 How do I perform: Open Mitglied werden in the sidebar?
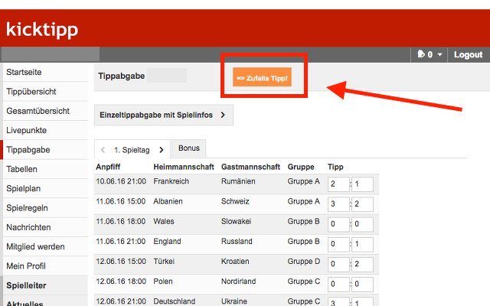click(45, 246)
